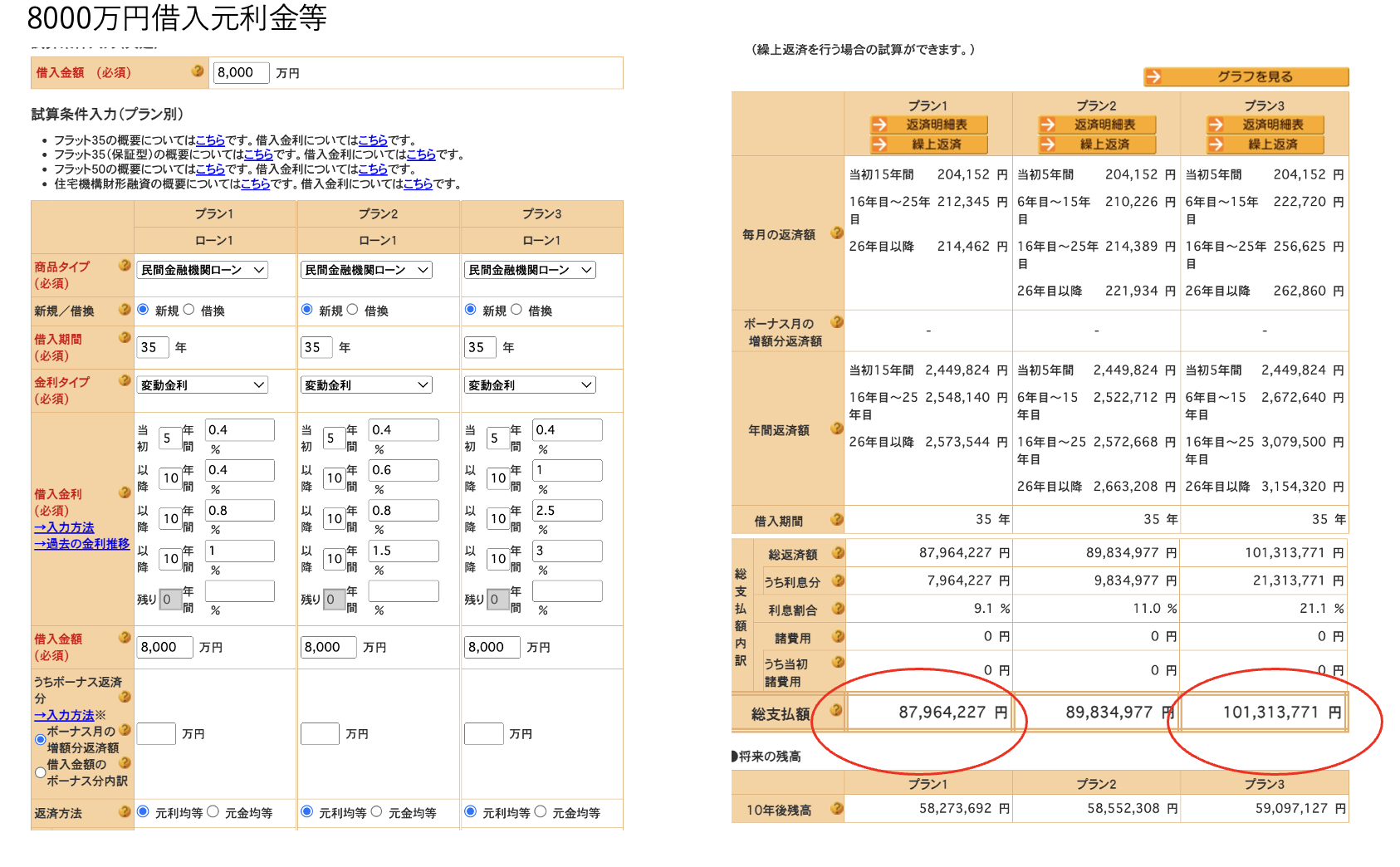This screenshot has width=1400, height=867.
Task: Select 借換 radio for Plan 1
Action: [x=189, y=310]
